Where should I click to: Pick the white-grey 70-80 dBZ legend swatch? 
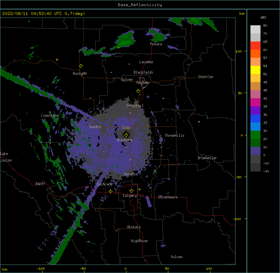255,30
